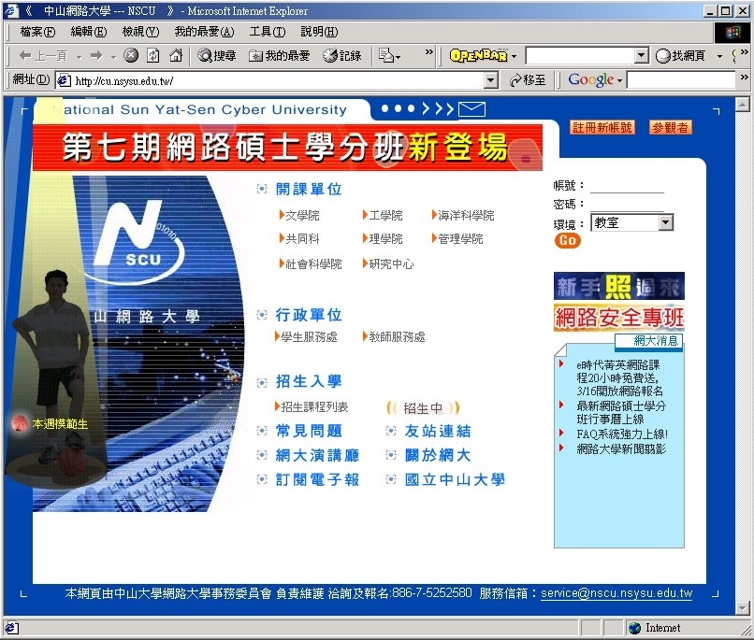754x640 pixels.
Task: Open the OpenBar search box dropdown
Action: 642,56
